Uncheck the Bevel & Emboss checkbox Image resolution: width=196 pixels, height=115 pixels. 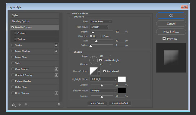tap(13, 27)
